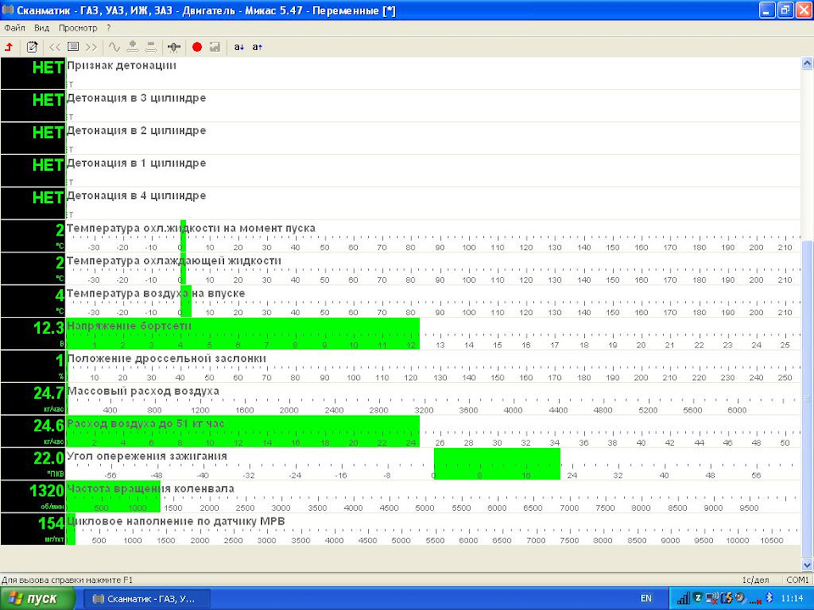Image resolution: width=814 pixels, height=610 pixels.
Task: Click the 154 cycle filling value
Action: (x=33, y=530)
